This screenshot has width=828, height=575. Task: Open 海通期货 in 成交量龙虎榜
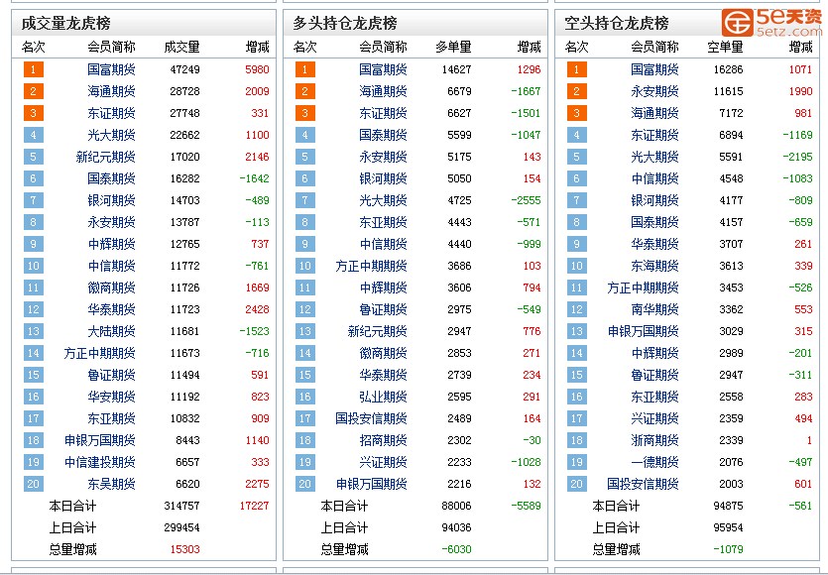pos(111,91)
